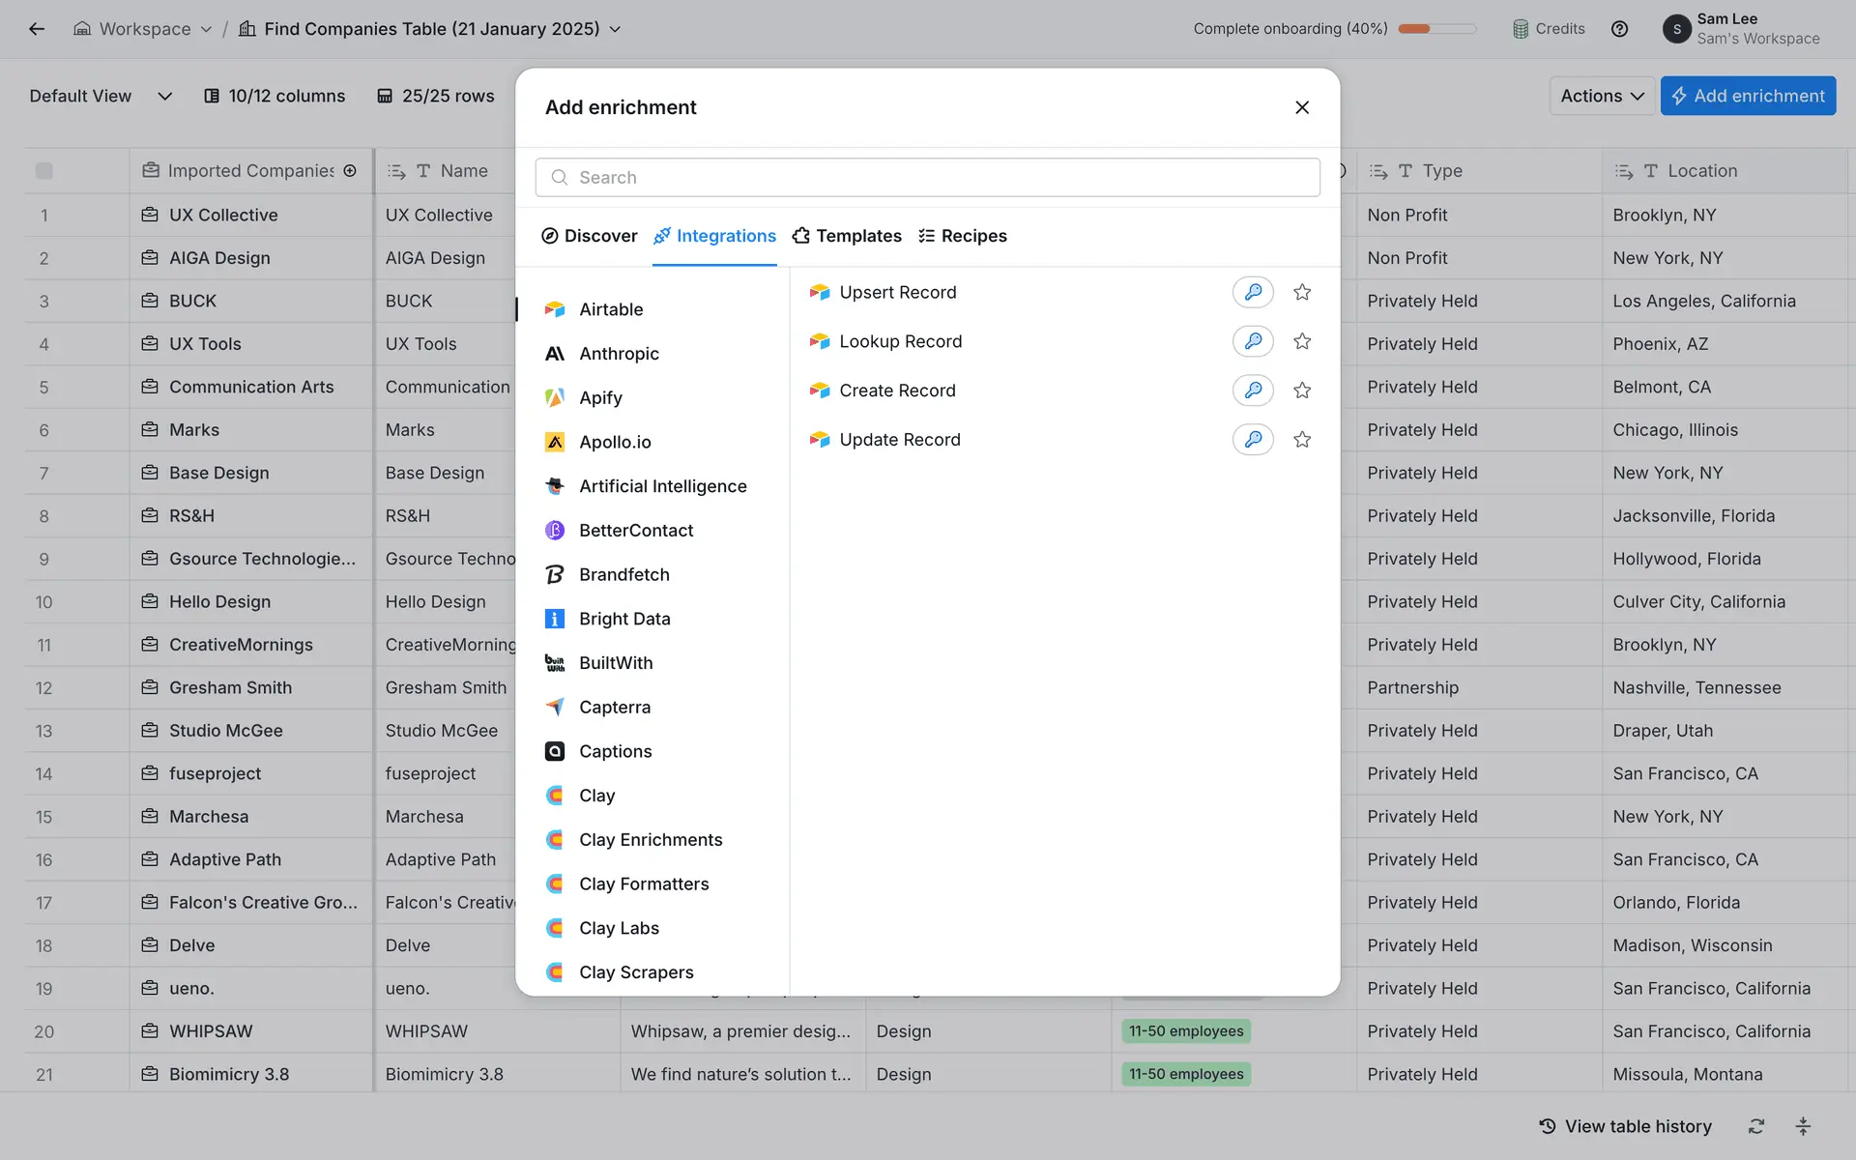This screenshot has height=1160, width=1856.
Task: Favorite the Lookup Record action with star
Action: [1302, 341]
